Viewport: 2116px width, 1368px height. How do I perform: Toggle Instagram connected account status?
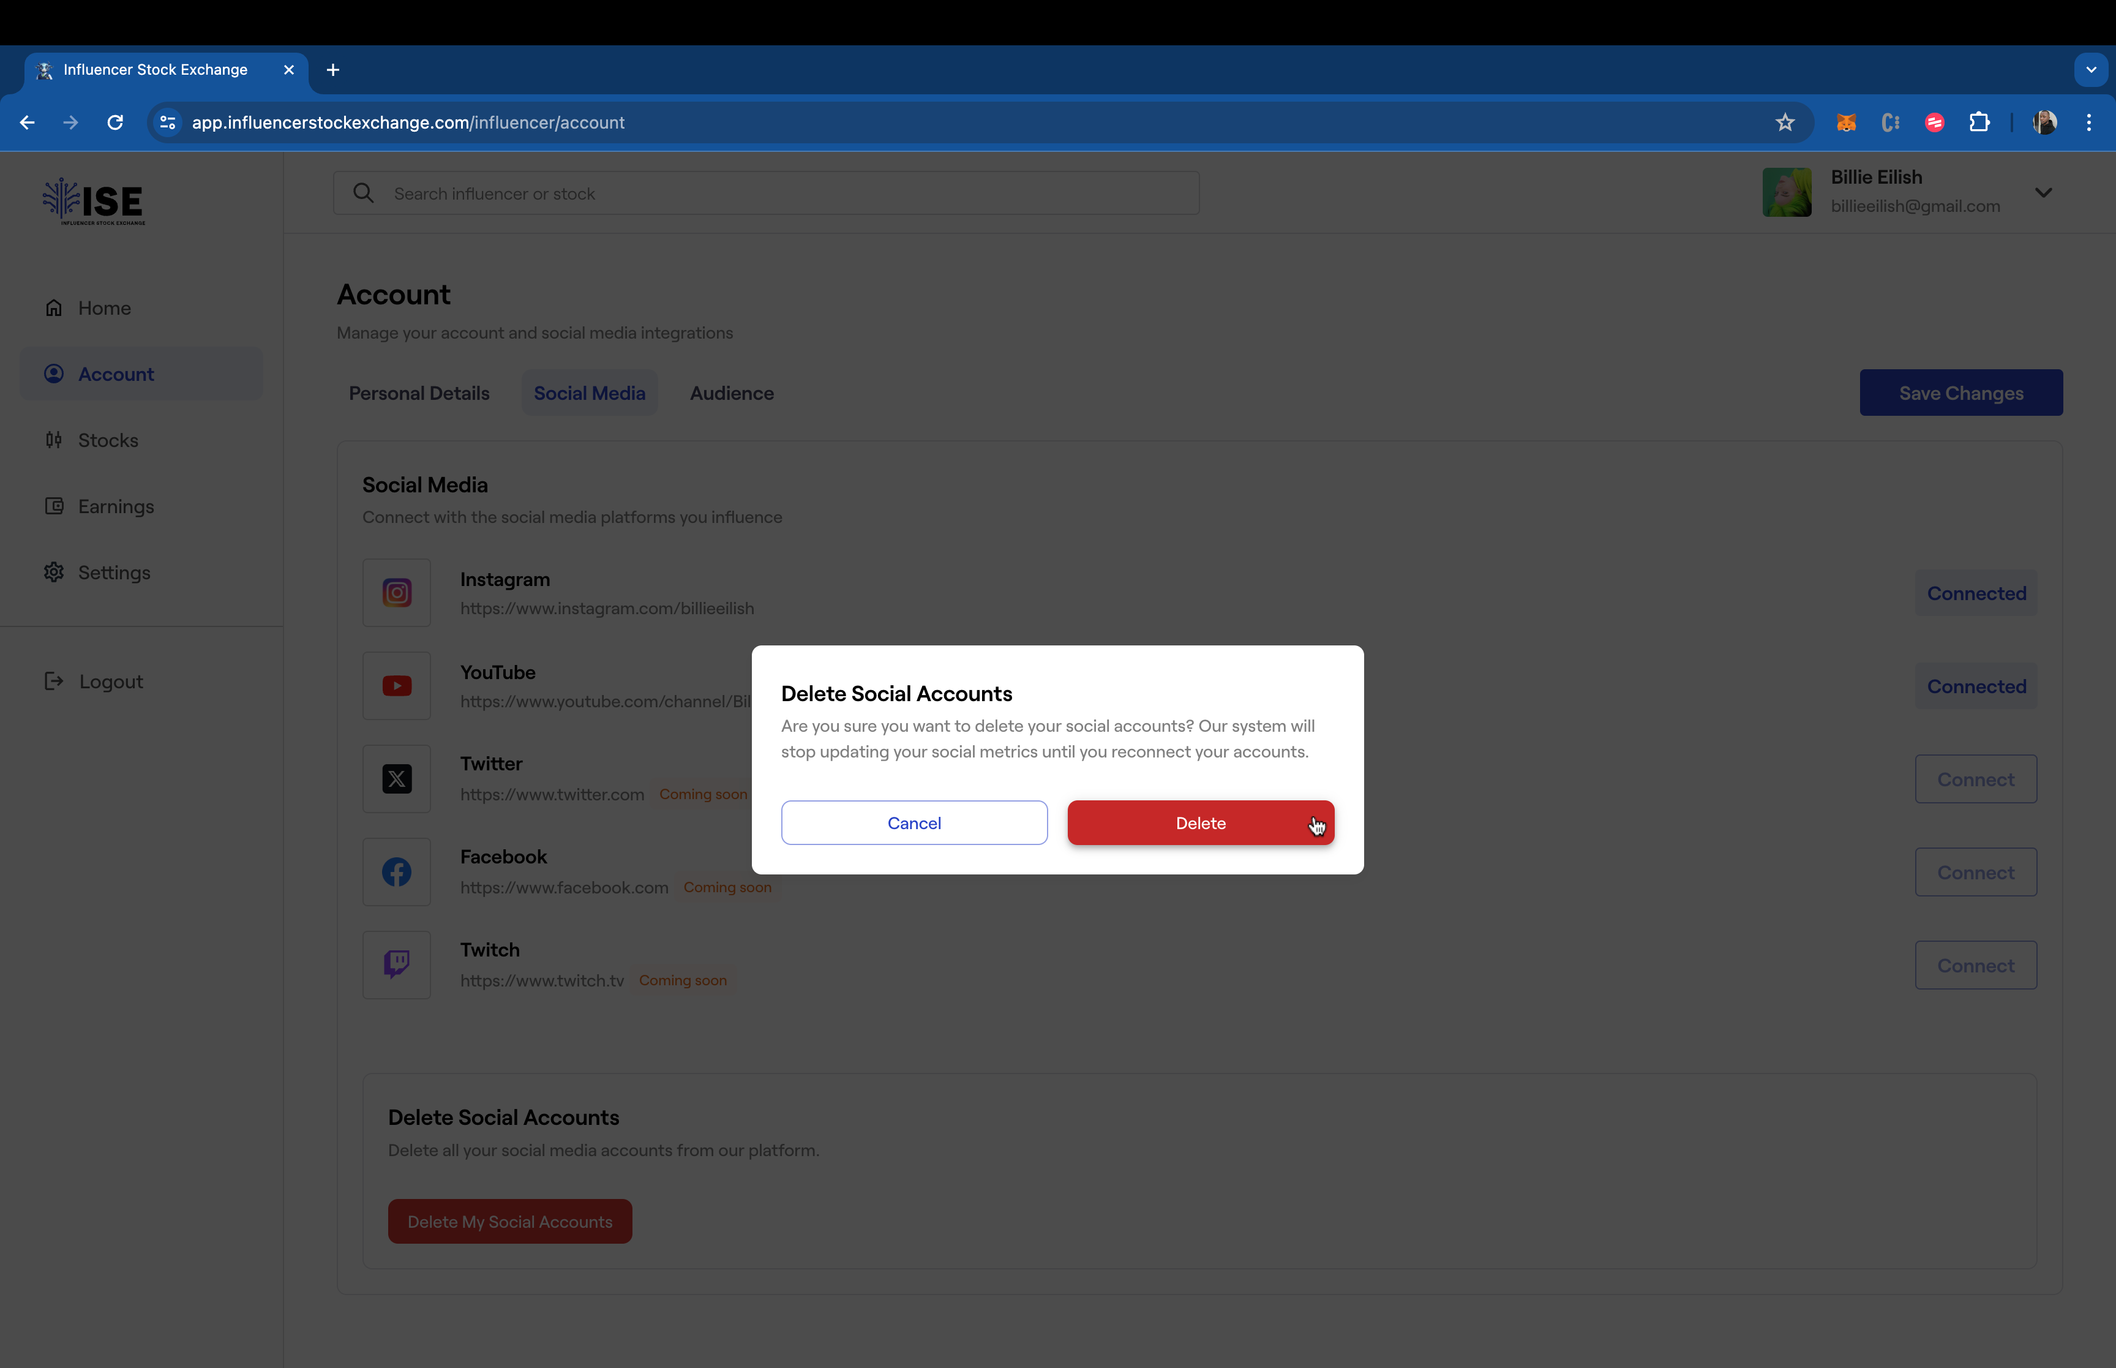(x=1976, y=592)
